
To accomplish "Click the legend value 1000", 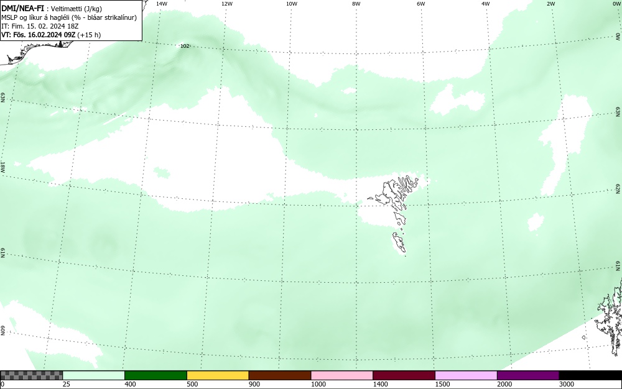I will point(318,384).
